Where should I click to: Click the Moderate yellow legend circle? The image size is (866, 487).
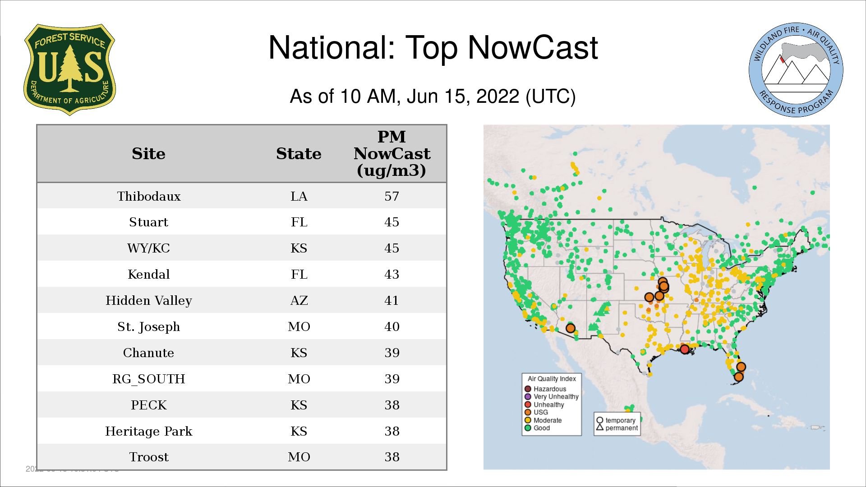(528, 420)
